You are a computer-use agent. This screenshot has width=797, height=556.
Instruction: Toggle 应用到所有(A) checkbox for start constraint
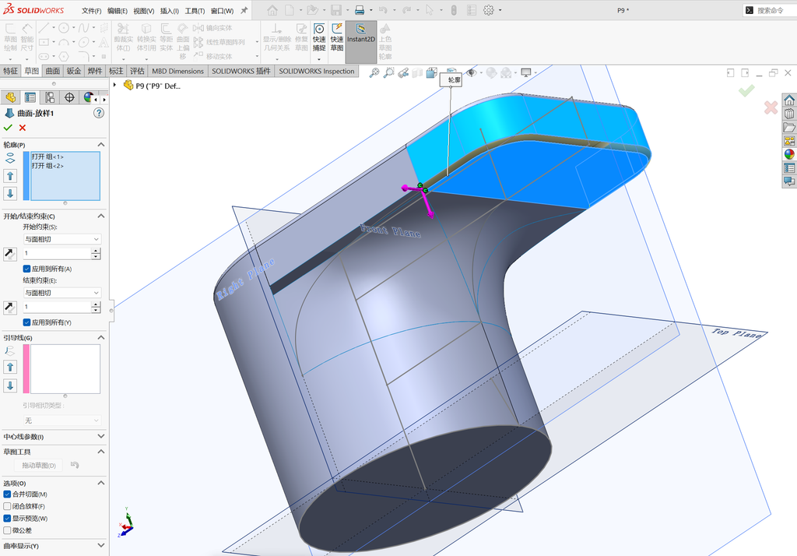[x=27, y=269]
